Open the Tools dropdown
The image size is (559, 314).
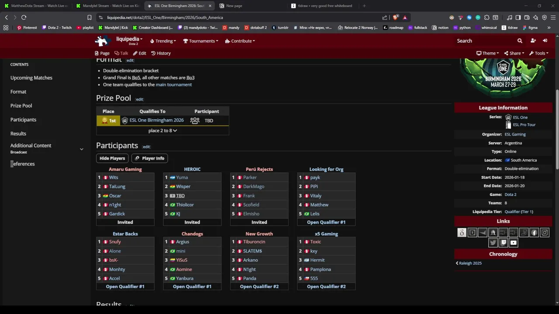(538, 53)
